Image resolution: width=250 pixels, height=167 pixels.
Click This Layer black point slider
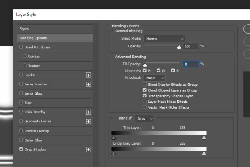tap(113, 138)
